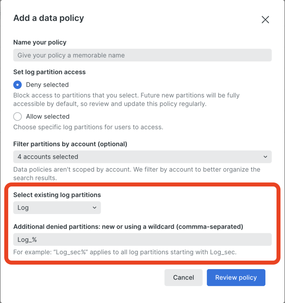This screenshot has width=285, height=303.
Task: Select the Deny selected radio button
Action: click(x=17, y=85)
